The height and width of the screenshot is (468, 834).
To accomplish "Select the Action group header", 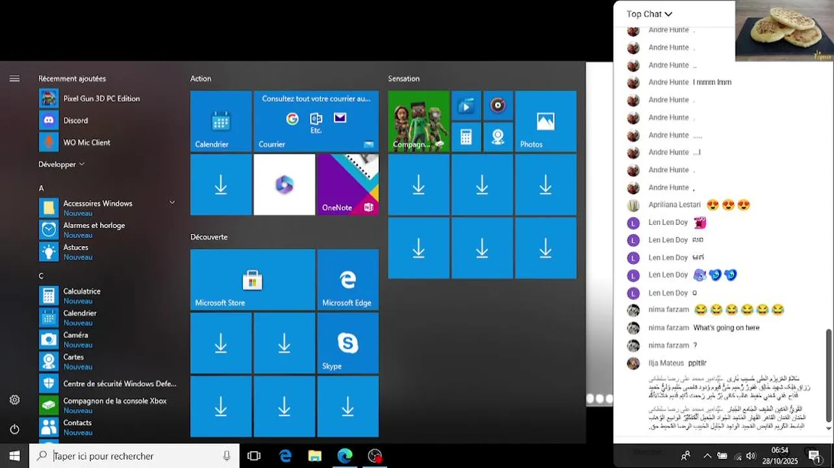I will [x=201, y=79].
